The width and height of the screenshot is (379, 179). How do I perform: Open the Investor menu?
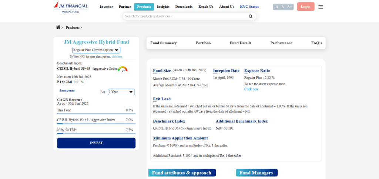coord(106,7)
